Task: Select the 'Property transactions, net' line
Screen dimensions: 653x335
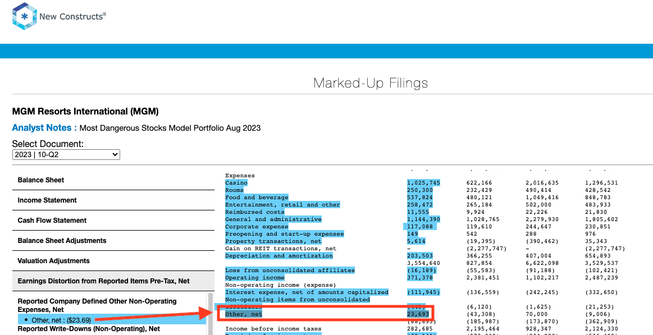Action: point(273,241)
